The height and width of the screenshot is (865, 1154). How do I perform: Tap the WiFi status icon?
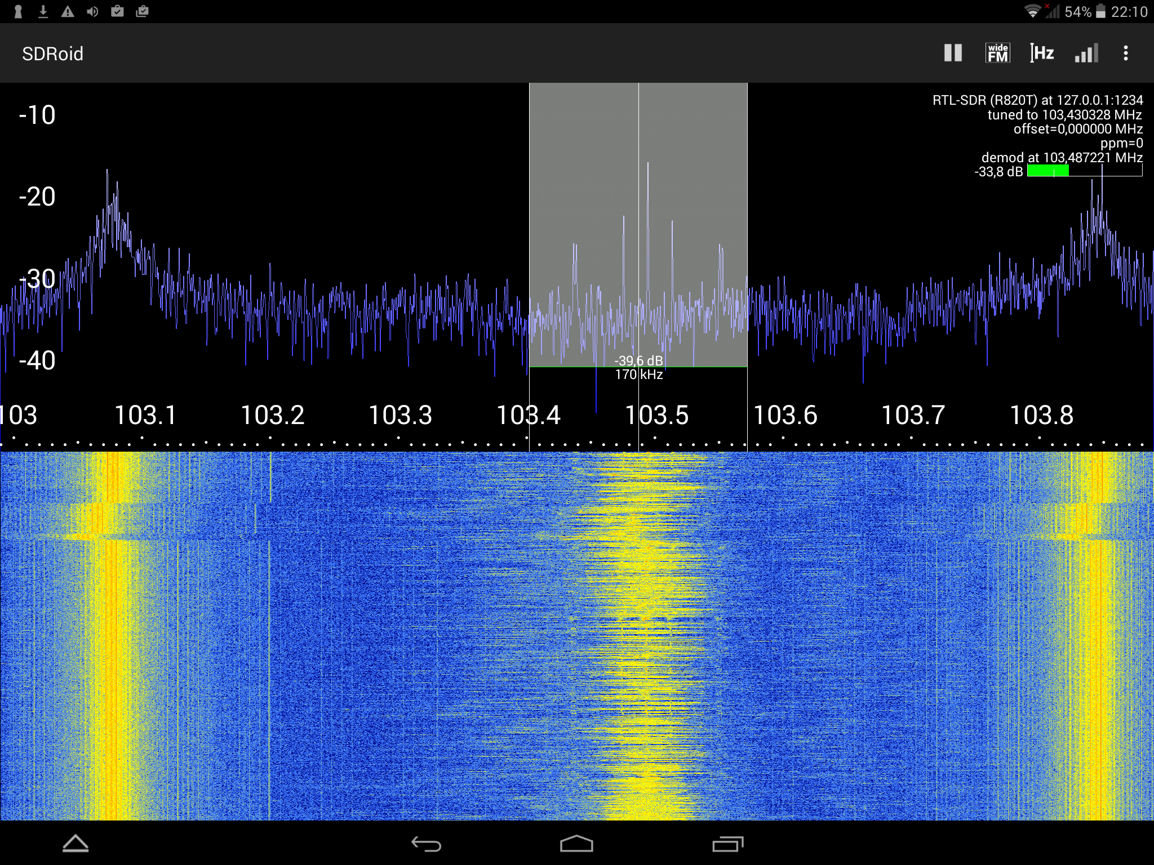point(1032,11)
